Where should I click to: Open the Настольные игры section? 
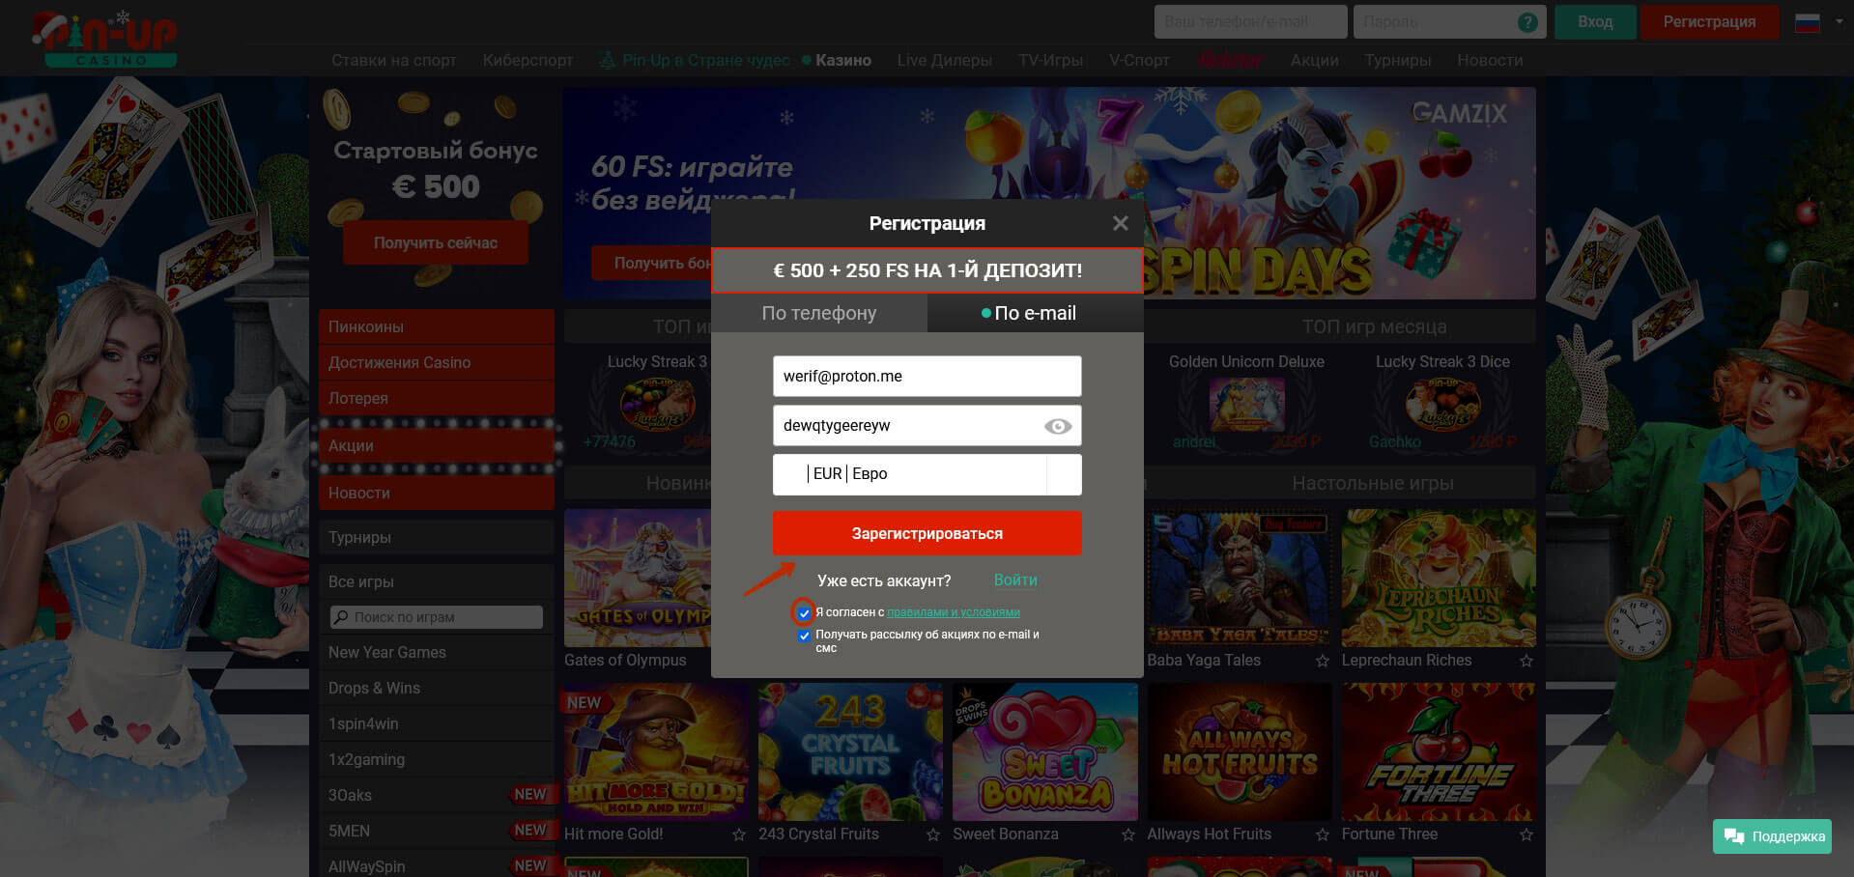coord(1372,483)
